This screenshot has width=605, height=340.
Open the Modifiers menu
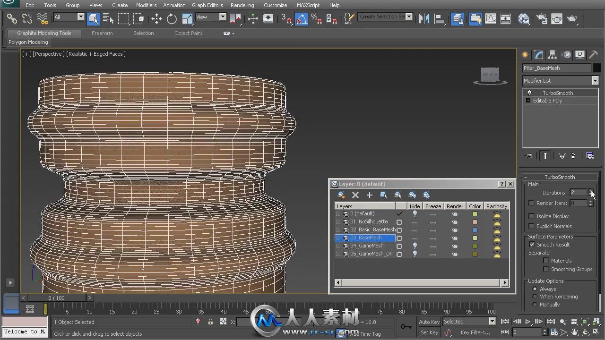tap(146, 5)
